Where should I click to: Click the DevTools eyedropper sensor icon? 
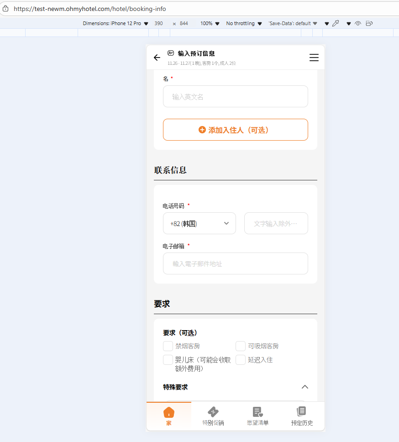tap(336, 23)
